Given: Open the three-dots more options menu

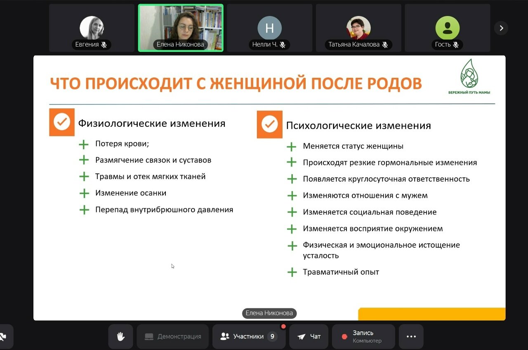Looking at the screenshot, I should [411, 336].
